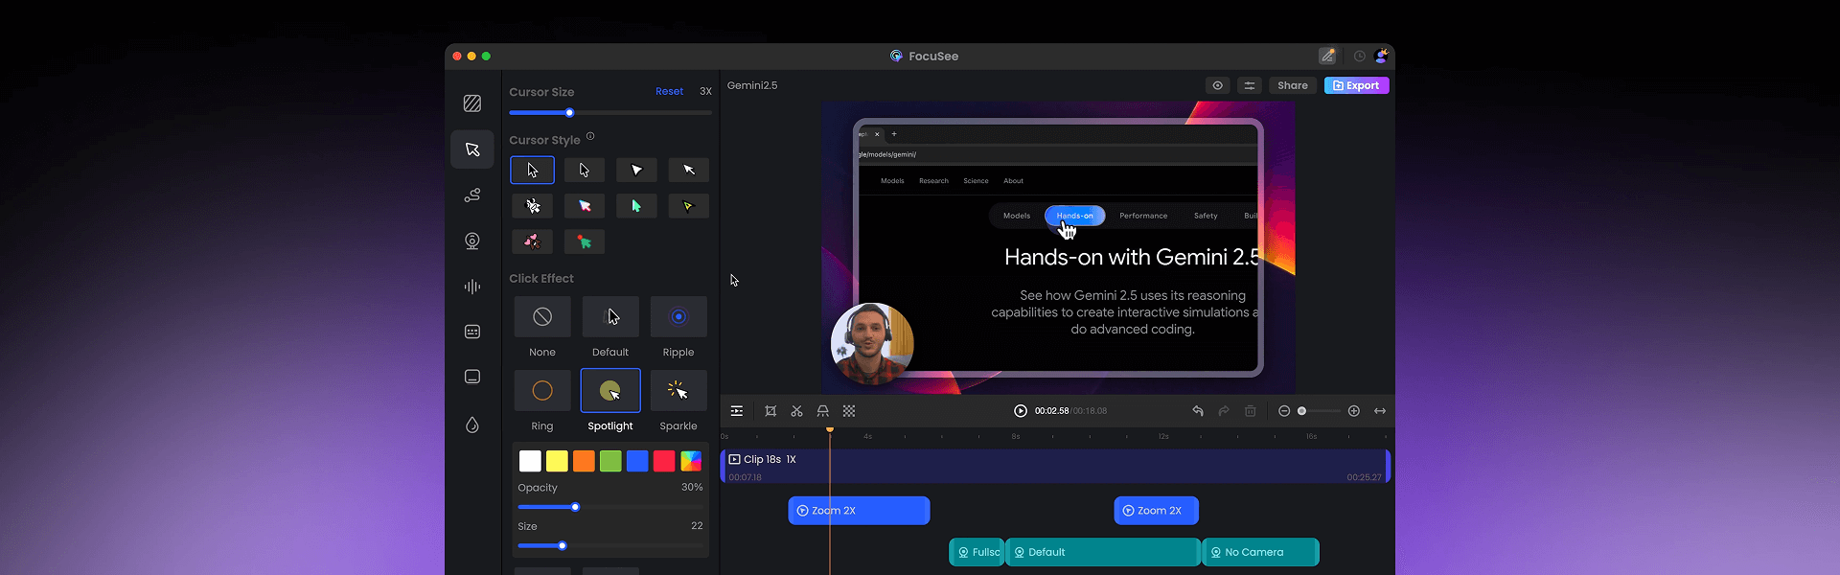Fit timeline to width with double-arrow icon
Image resolution: width=1840 pixels, height=575 pixels.
1380,411
